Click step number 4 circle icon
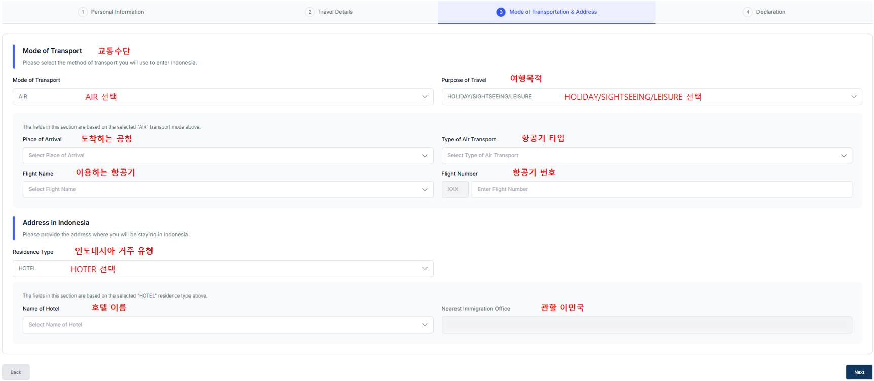Screen dimensions: 874x381 (x=748, y=12)
